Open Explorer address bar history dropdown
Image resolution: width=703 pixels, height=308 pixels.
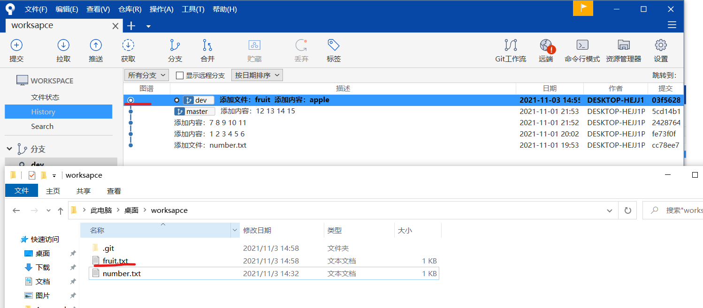[610, 210]
